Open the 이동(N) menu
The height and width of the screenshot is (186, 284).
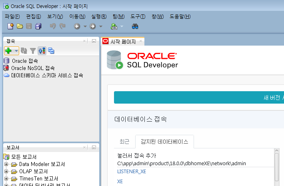tap(77, 16)
